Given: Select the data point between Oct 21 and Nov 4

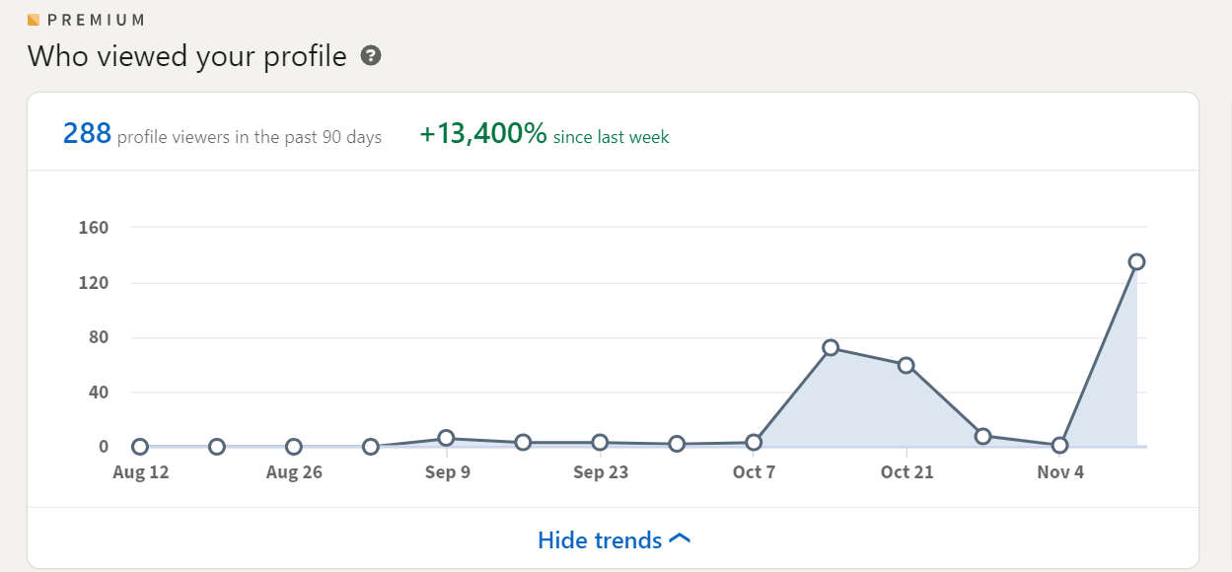Looking at the screenshot, I should [982, 436].
